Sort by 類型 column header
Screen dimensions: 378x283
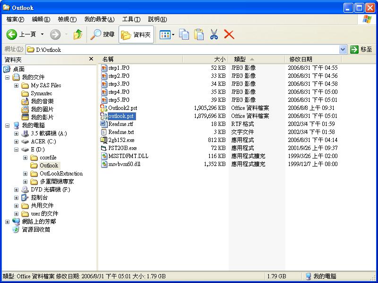tap(257, 59)
